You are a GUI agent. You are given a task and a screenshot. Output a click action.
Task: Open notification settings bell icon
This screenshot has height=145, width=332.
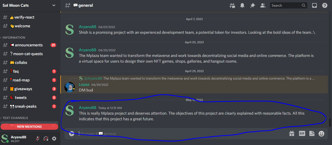tap(242, 5)
